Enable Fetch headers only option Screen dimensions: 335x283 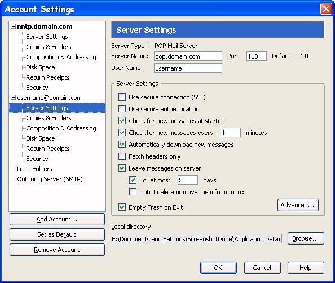(x=122, y=156)
